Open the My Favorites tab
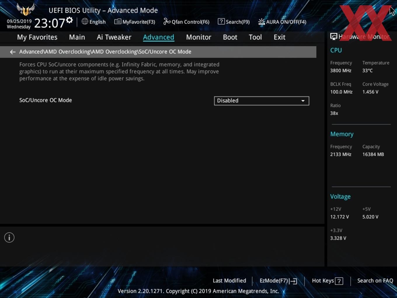This screenshot has width=397, height=298. pyautogui.click(x=37, y=37)
